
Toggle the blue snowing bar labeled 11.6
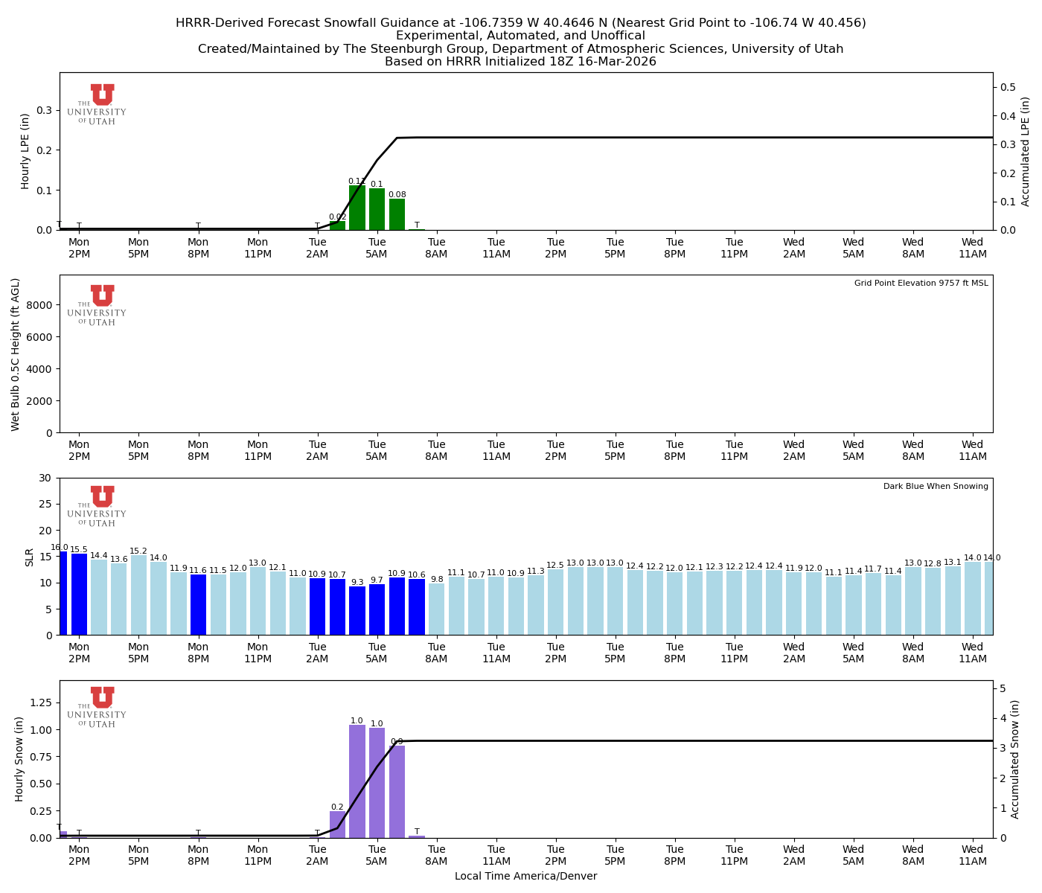click(199, 606)
